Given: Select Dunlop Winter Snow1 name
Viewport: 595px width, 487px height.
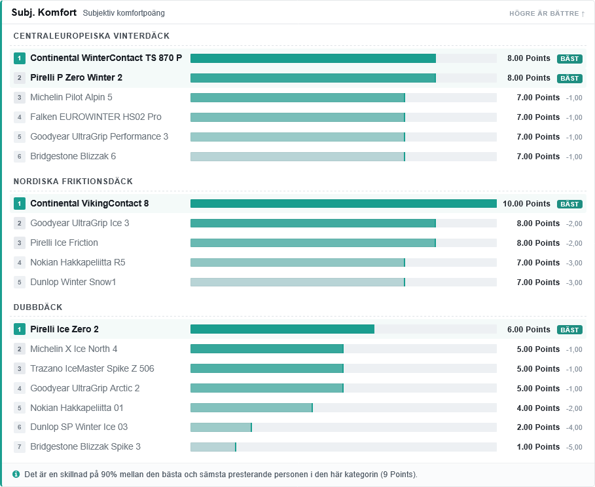Looking at the screenshot, I should coord(73,282).
